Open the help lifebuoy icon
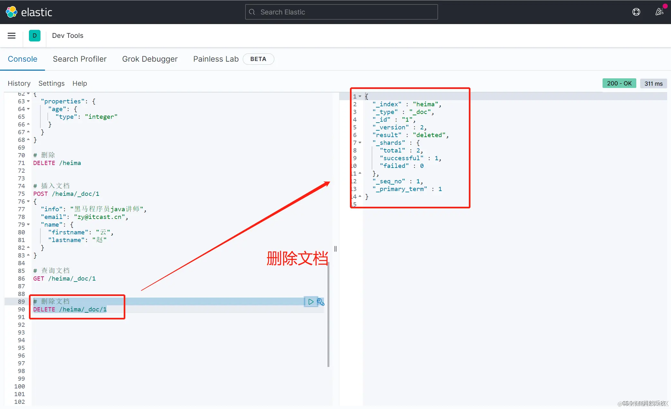This screenshot has width=671, height=409. [636, 12]
